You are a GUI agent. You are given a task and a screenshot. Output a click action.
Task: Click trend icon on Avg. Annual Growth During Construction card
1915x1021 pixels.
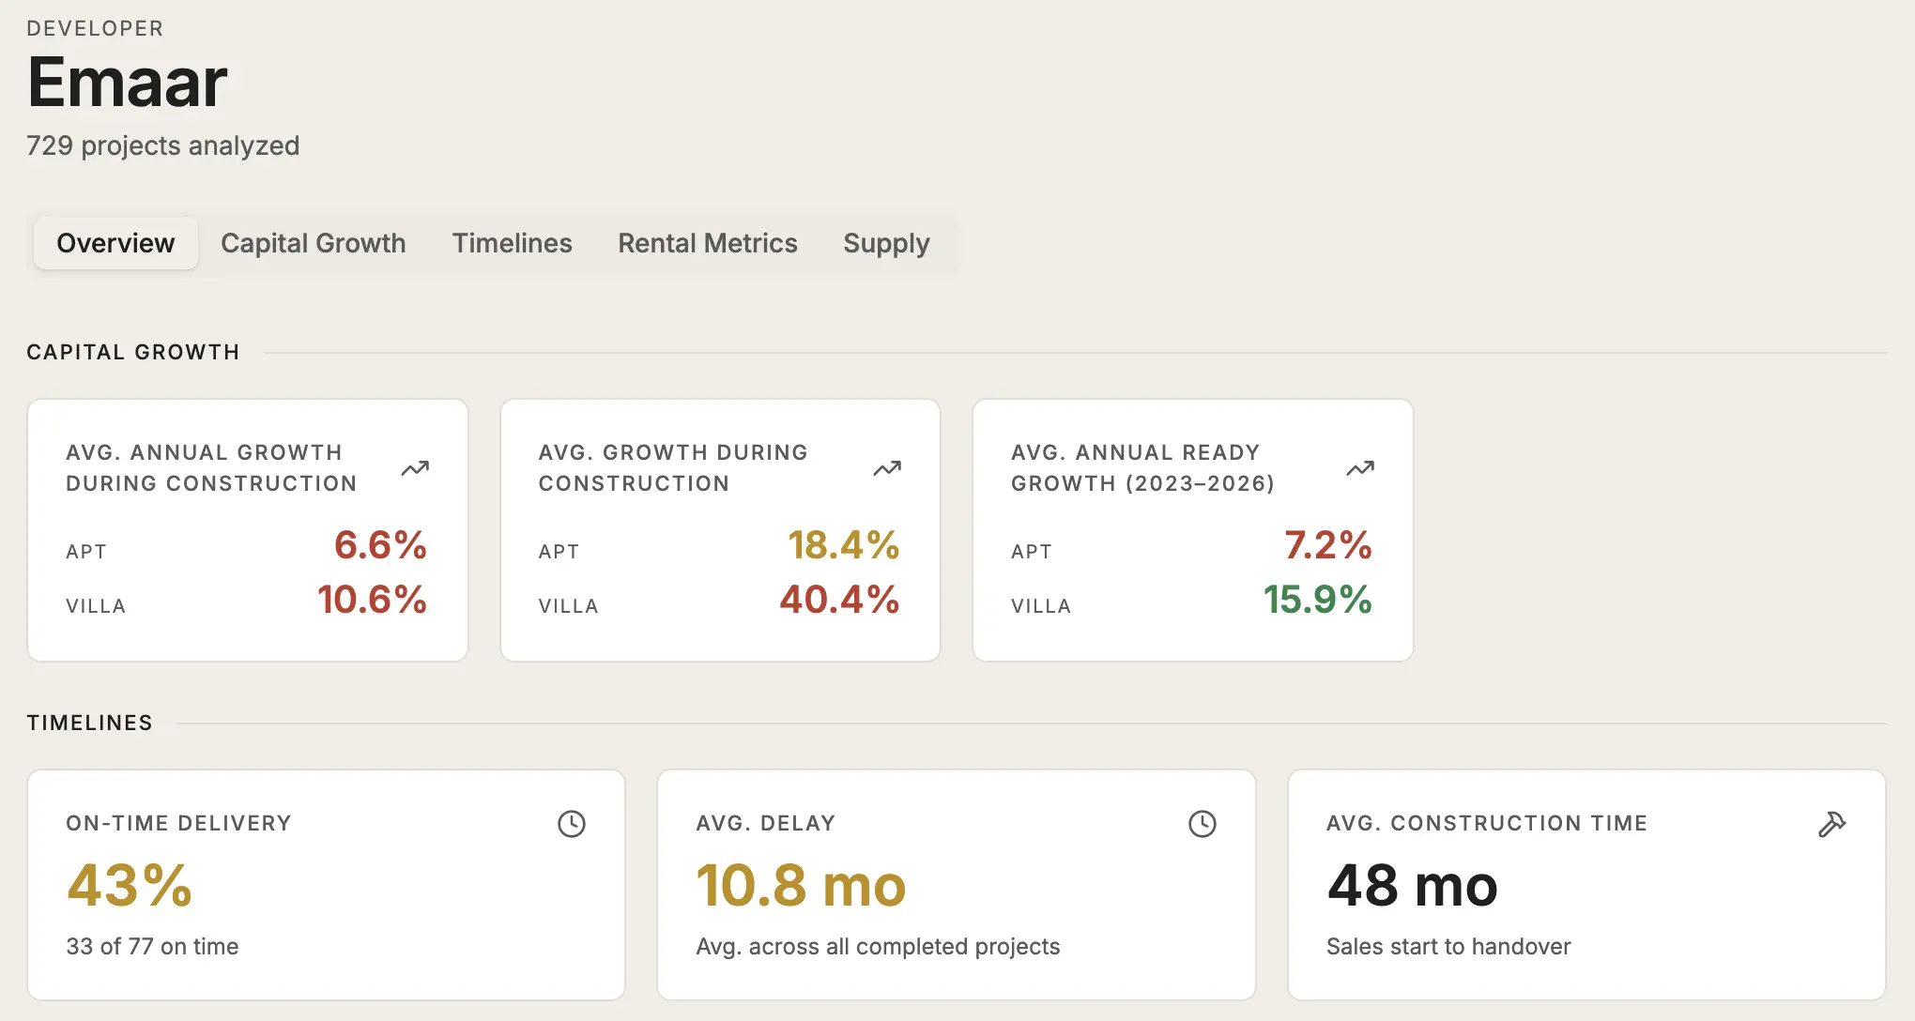pos(415,468)
